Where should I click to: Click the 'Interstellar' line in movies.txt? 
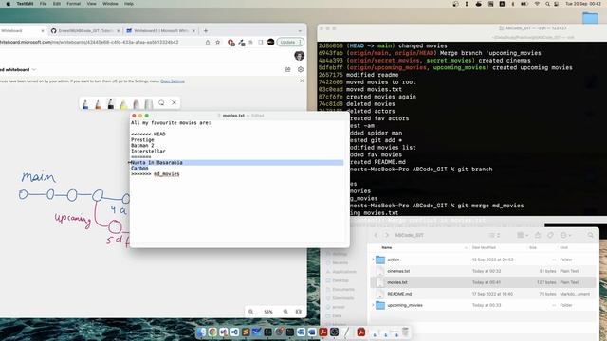click(148, 152)
